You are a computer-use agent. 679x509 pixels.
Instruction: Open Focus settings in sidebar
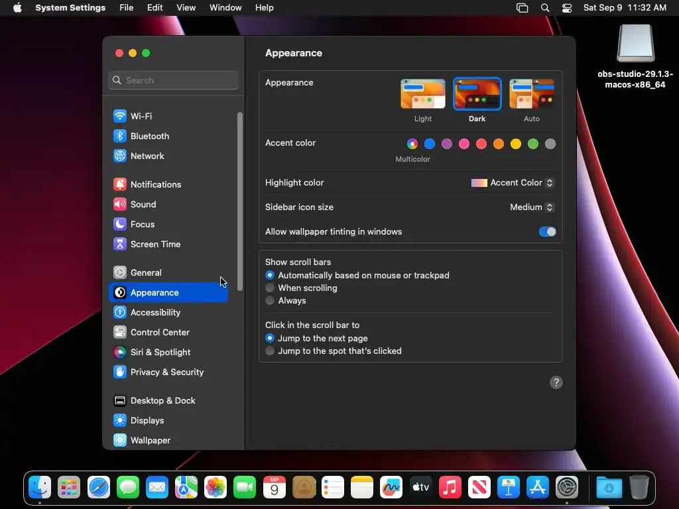[168, 224]
